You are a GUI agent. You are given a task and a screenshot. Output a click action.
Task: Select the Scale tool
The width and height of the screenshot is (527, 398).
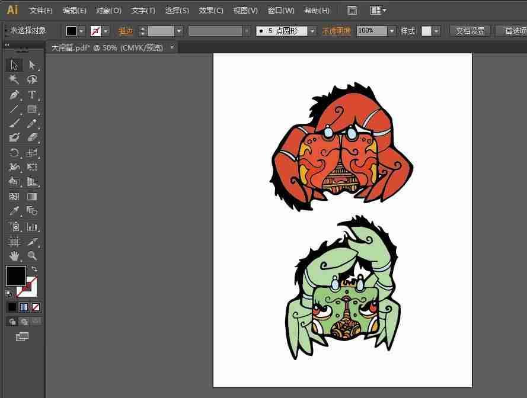32,153
